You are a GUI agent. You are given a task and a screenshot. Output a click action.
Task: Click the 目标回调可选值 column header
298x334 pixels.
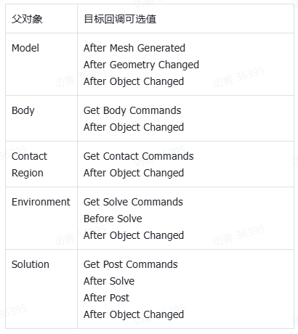[120, 19]
